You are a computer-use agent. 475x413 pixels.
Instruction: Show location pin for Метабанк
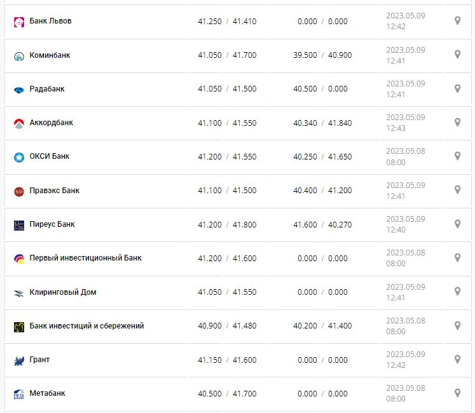click(457, 393)
